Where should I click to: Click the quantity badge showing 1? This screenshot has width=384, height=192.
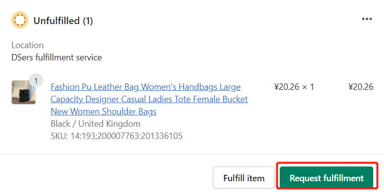[36, 81]
